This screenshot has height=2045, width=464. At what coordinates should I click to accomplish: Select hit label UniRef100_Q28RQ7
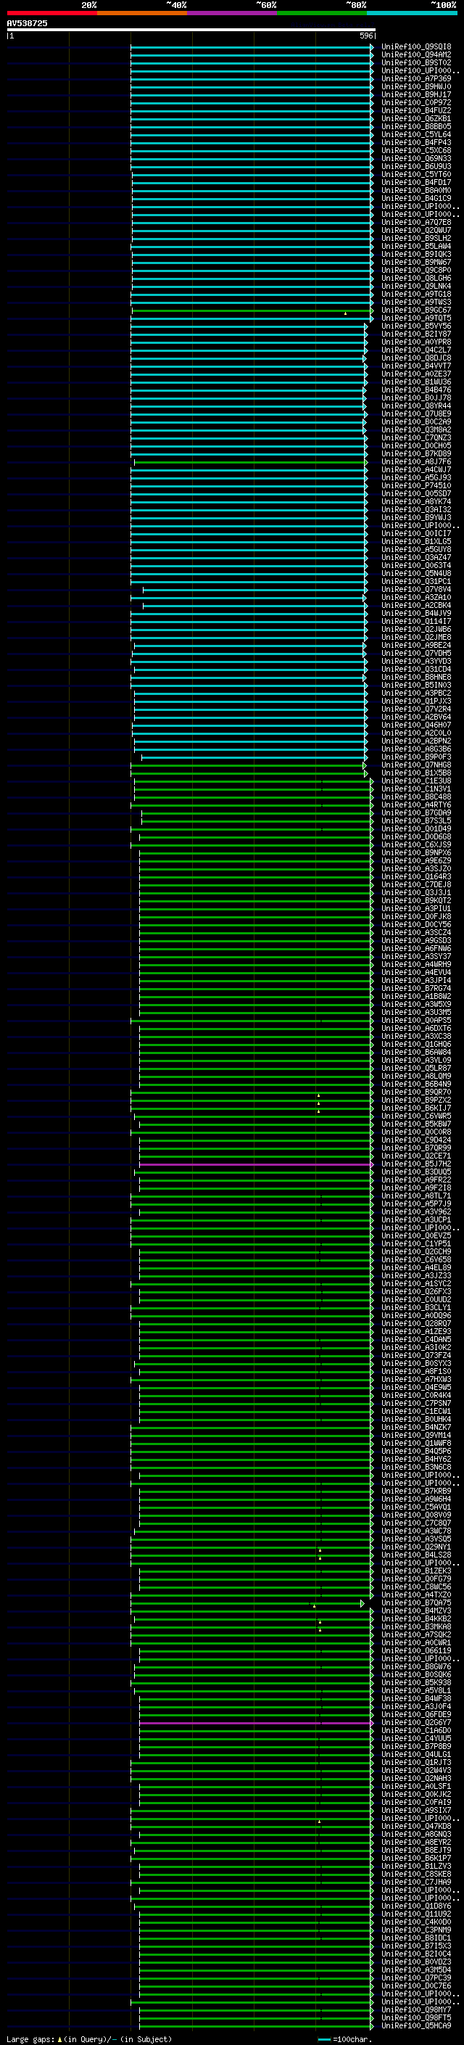coord(416,1324)
